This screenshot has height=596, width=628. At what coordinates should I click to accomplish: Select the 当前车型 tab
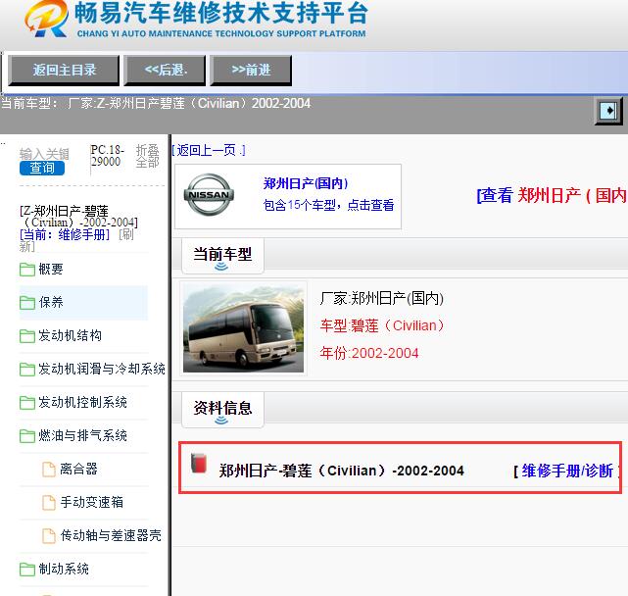point(222,255)
